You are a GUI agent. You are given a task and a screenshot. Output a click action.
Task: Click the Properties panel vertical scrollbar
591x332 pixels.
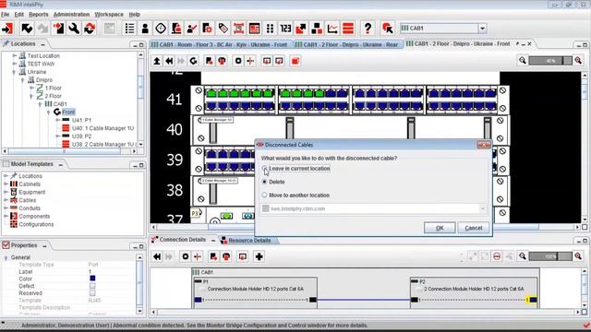(x=139, y=284)
